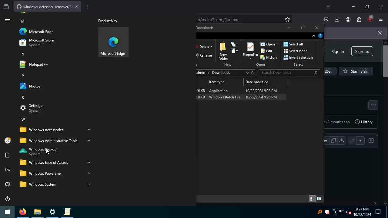Open the address bar history dropdown in Explorer
The image size is (388, 218).
pos(248,73)
